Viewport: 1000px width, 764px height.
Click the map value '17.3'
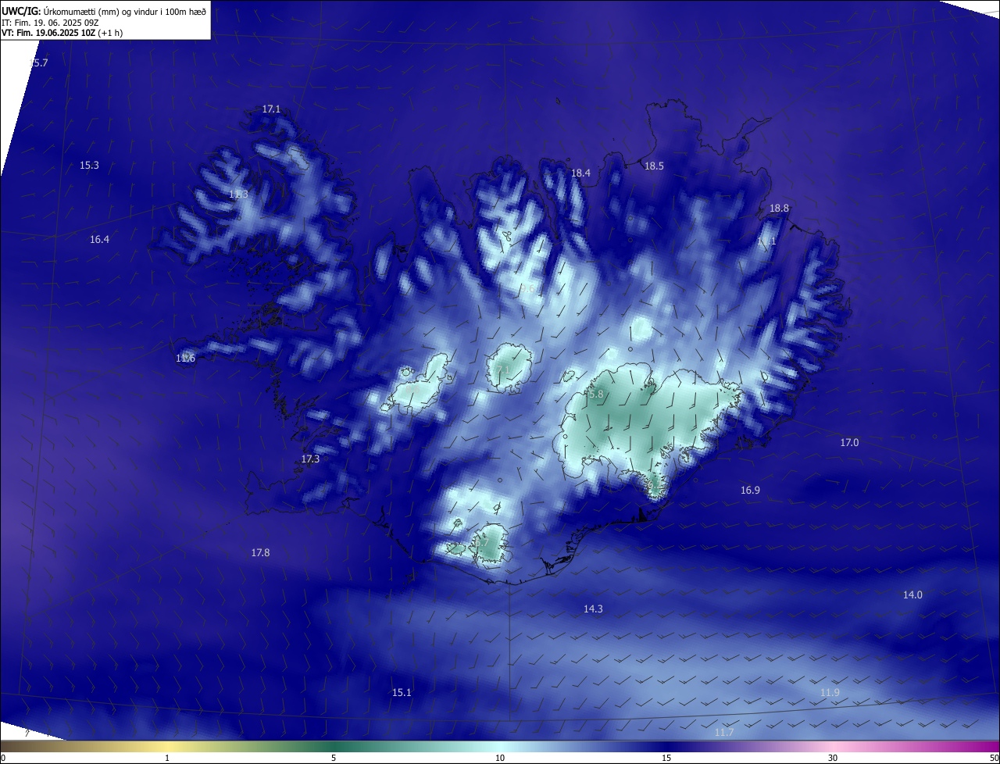click(x=310, y=459)
